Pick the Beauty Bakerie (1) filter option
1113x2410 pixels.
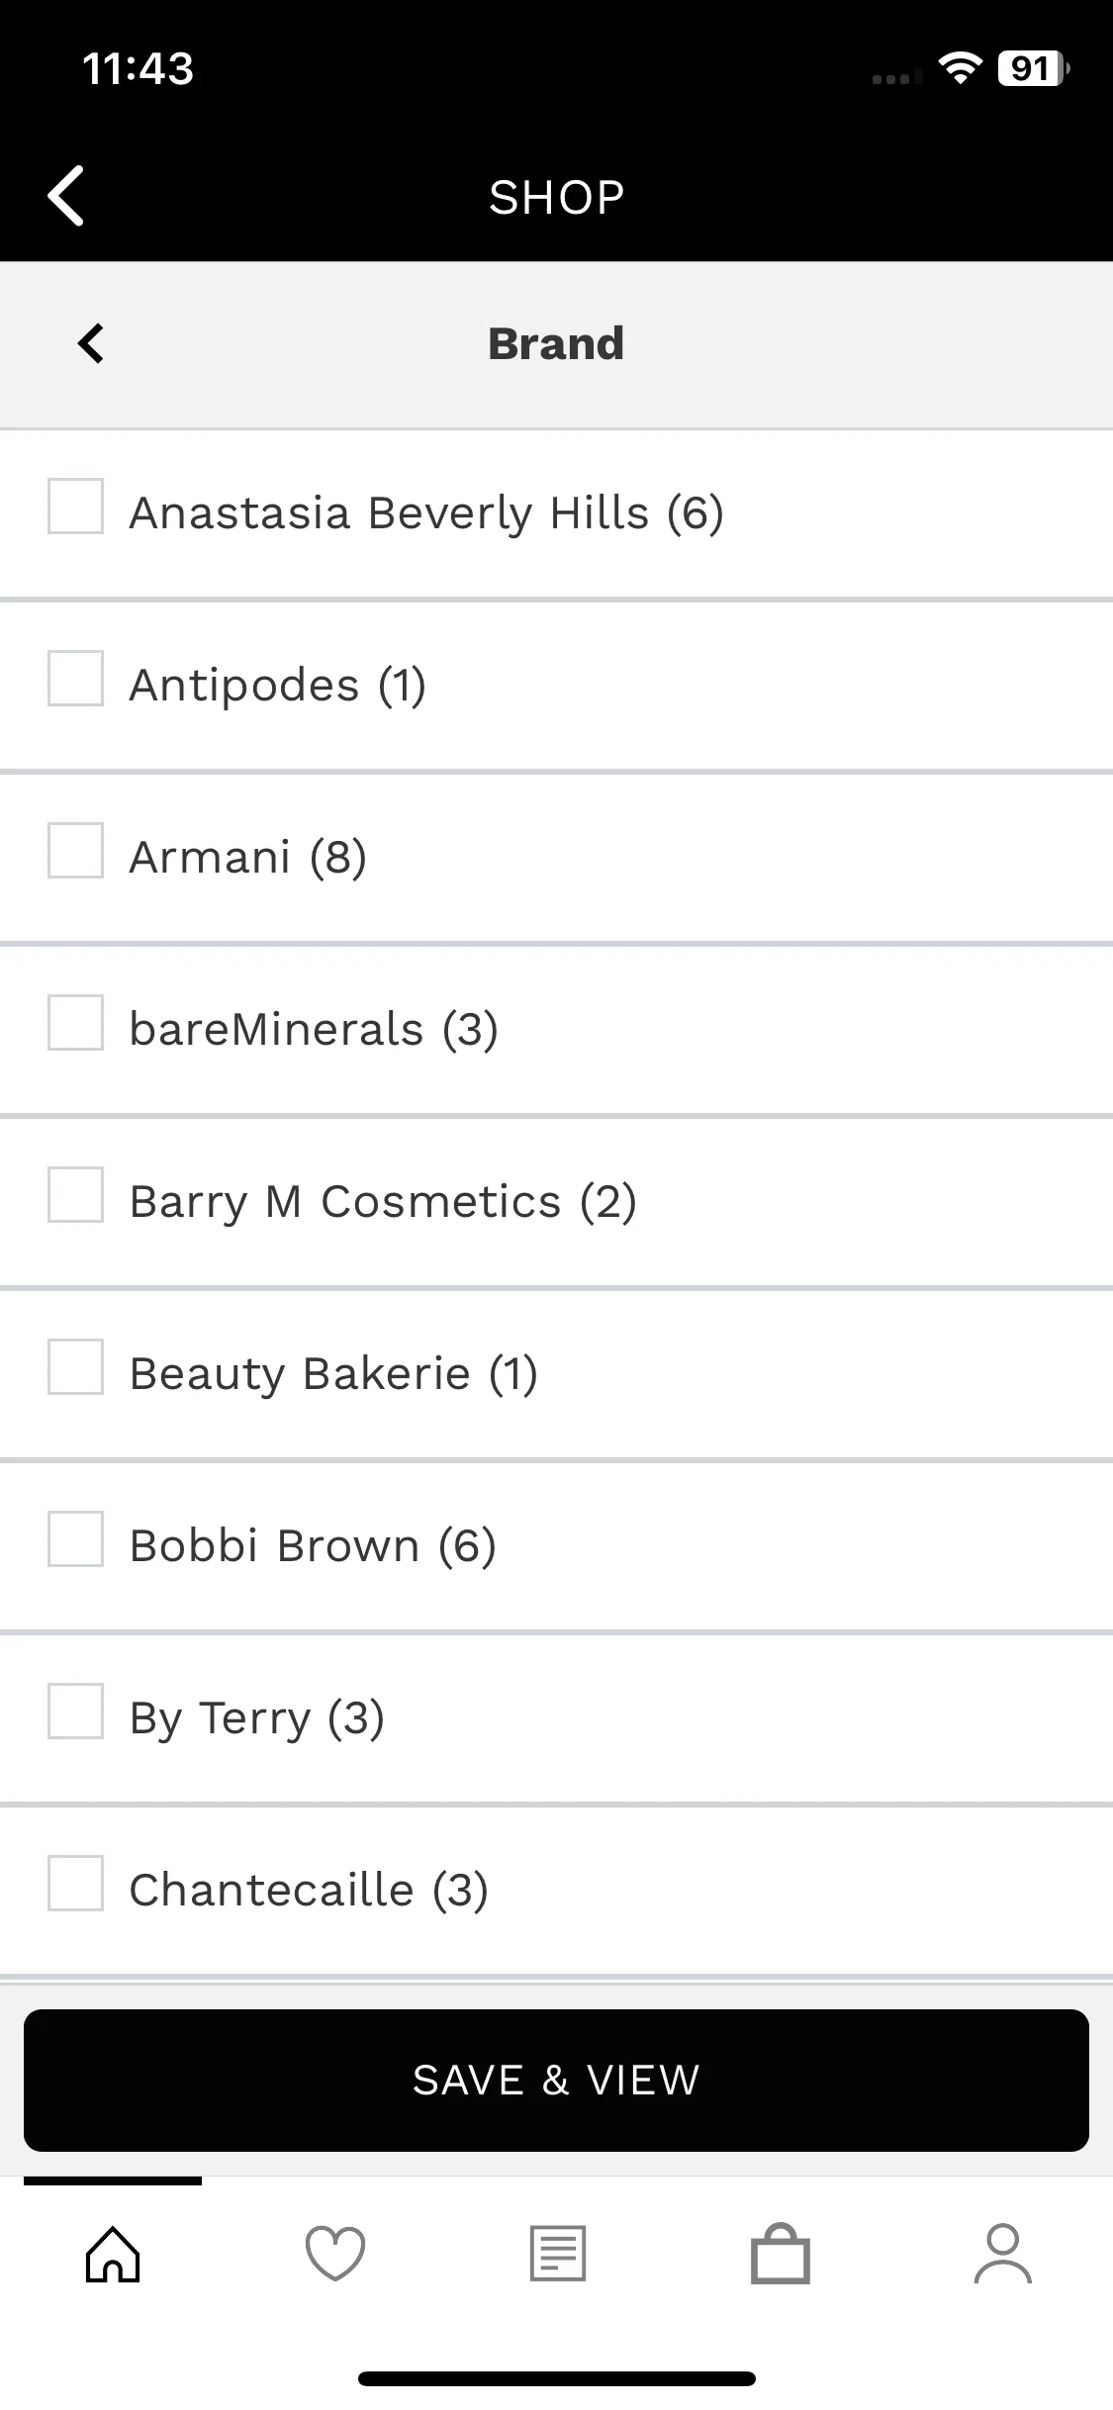pyautogui.click(x=333, y=1373)
